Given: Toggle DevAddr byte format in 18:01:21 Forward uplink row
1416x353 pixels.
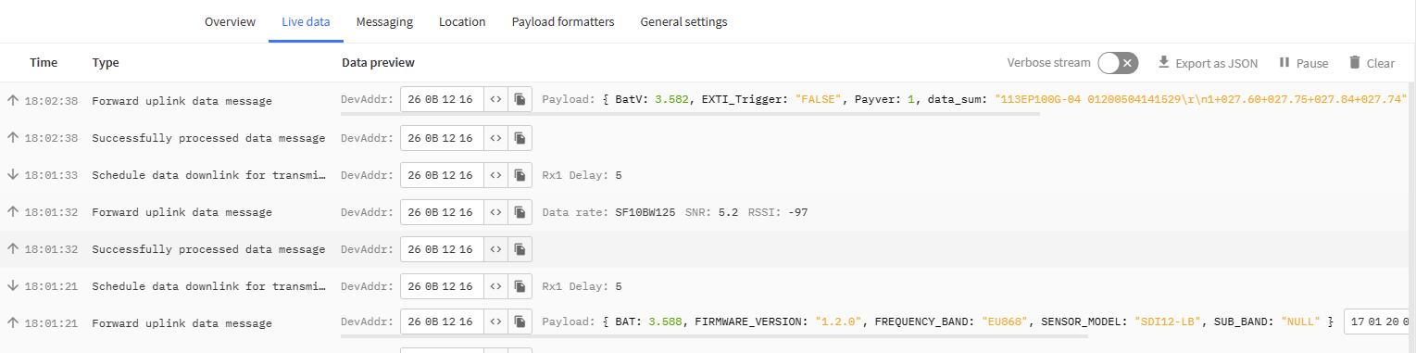Looking at the screenshot, I should [495, 322].
